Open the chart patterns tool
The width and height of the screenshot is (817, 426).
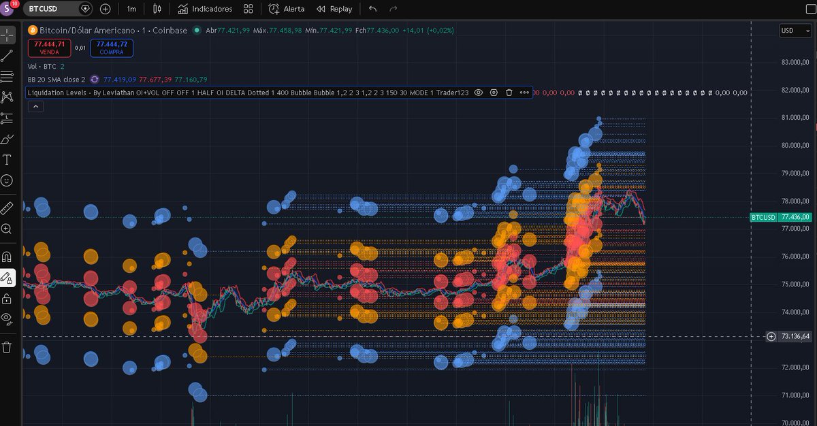click(x=7, y=97)
